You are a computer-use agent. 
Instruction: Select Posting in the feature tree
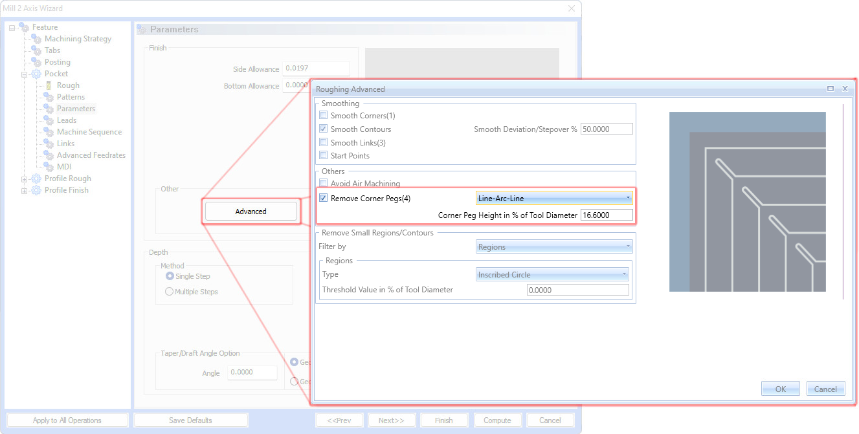(x=57, y=62)
